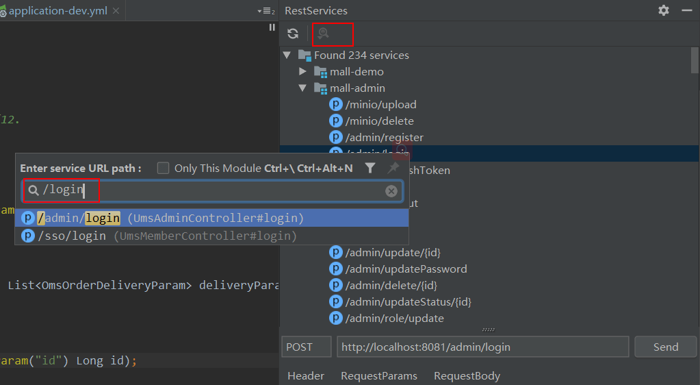Collapse the mall-admin module
700x385 pixels.
[302, 88]
